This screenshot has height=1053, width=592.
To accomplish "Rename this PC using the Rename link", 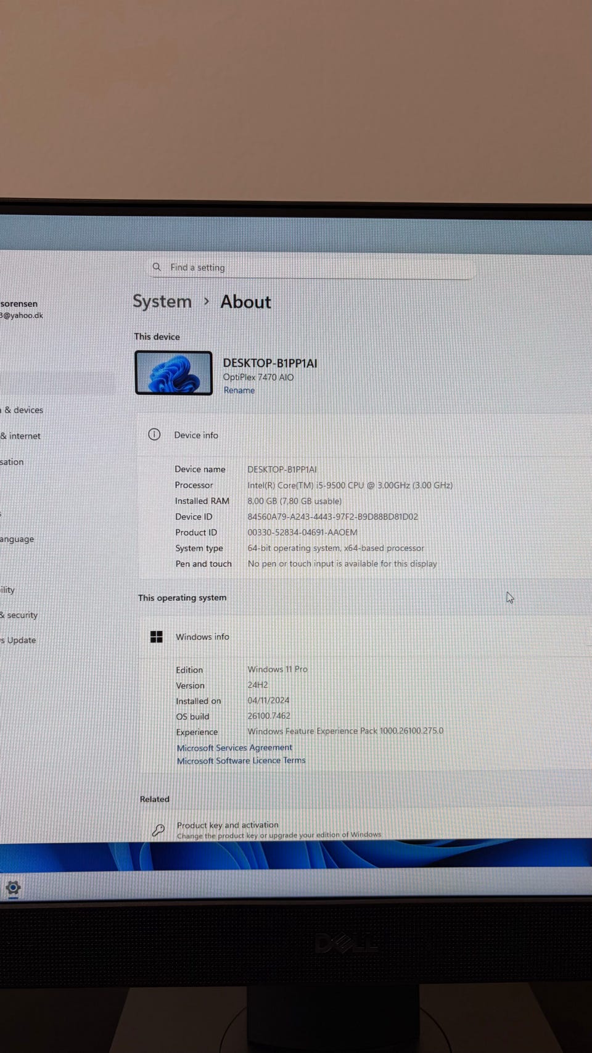I will 239,390.
